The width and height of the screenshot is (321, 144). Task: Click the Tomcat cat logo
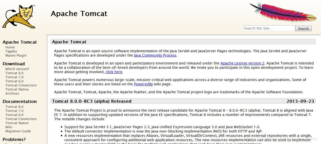click(x=19, y=16)
